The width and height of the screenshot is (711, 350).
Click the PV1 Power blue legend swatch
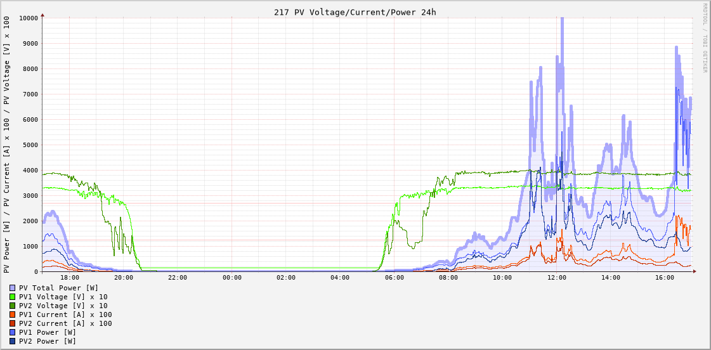click(x=12, y=332)
